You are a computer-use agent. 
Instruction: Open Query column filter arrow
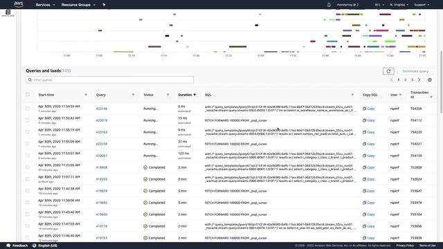click(x=134, y=95)
